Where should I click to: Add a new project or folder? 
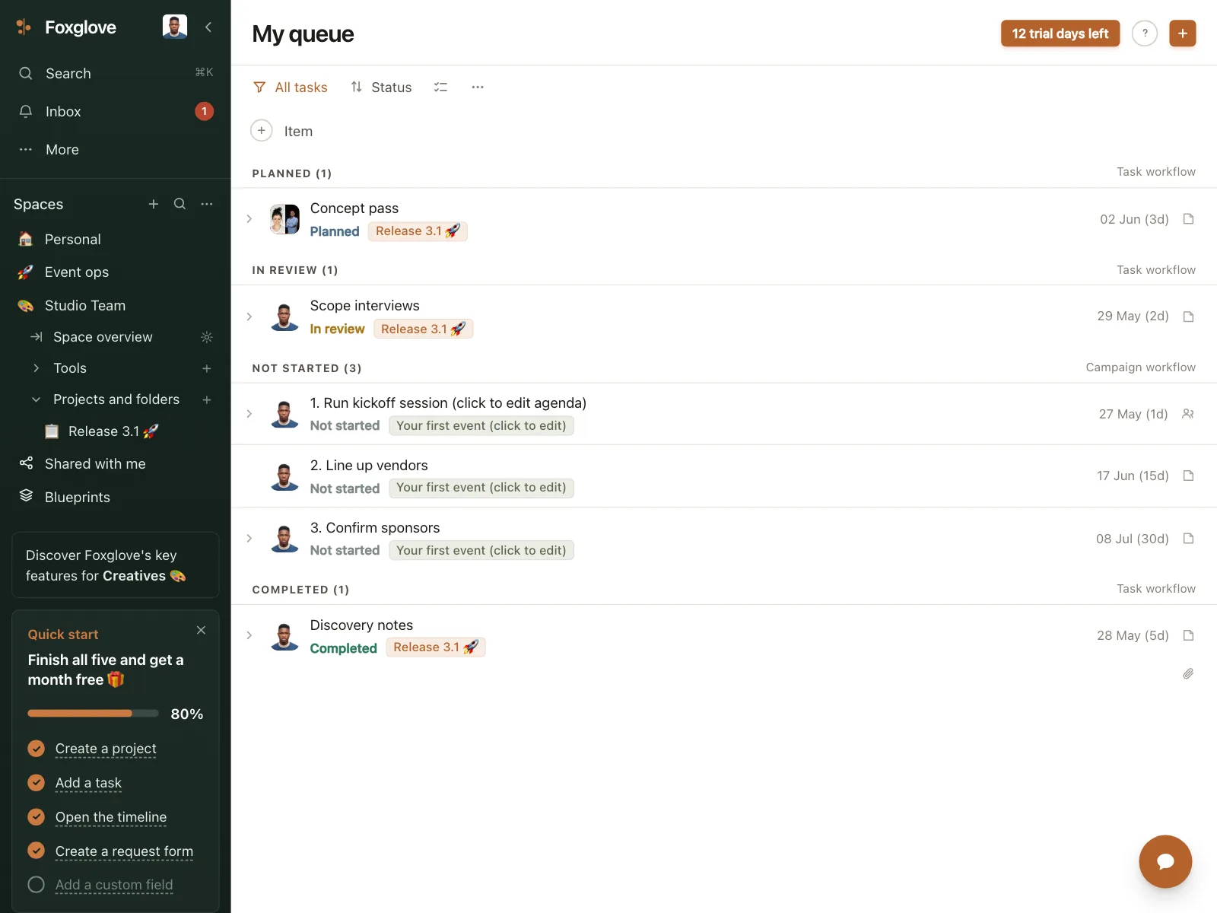(x=207, y=399)
